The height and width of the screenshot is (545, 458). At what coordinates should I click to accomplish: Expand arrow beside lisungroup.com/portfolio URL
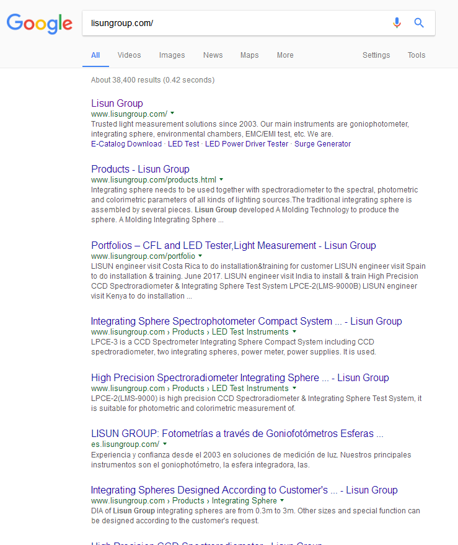200,256
